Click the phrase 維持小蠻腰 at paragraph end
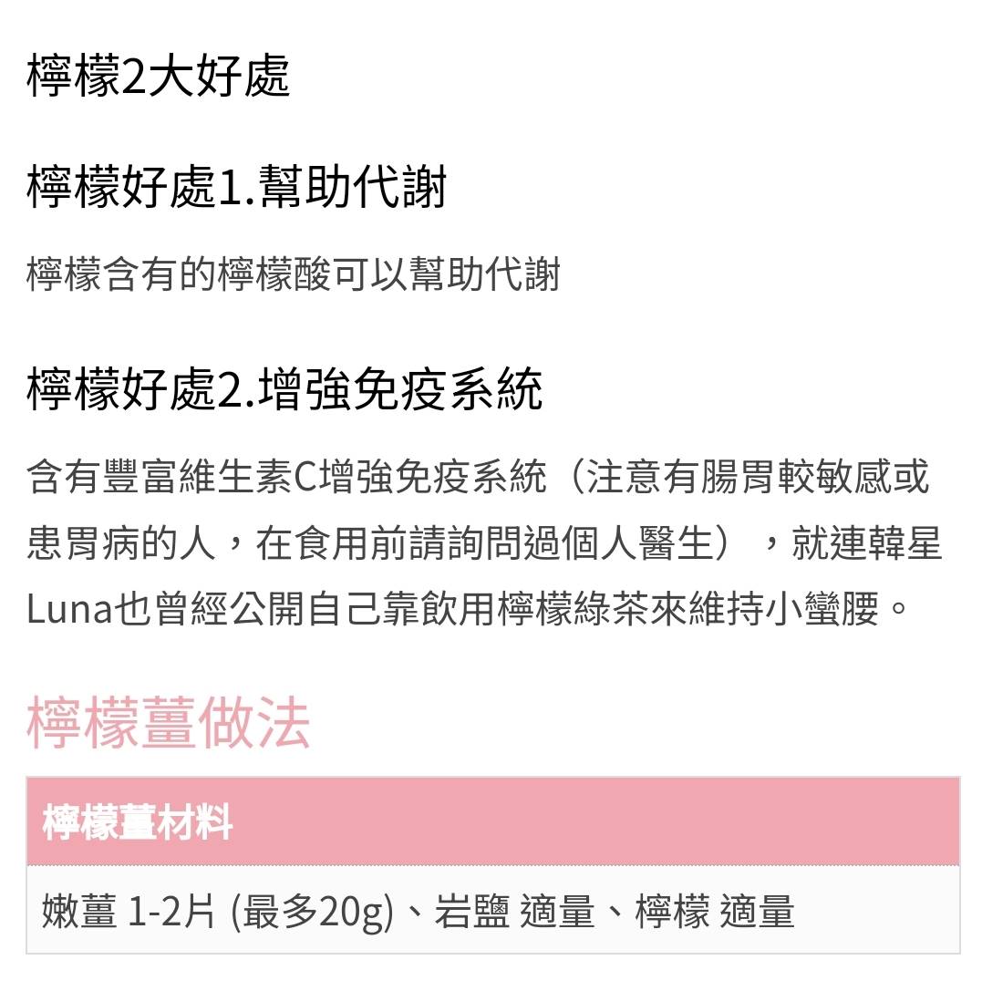Image resolution: width=982 pixels, height=991 pixels. tap(783, 609)
